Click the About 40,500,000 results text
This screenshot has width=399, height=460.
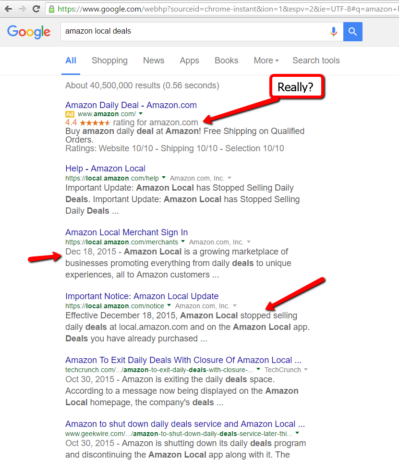click(x=142, y=85)
